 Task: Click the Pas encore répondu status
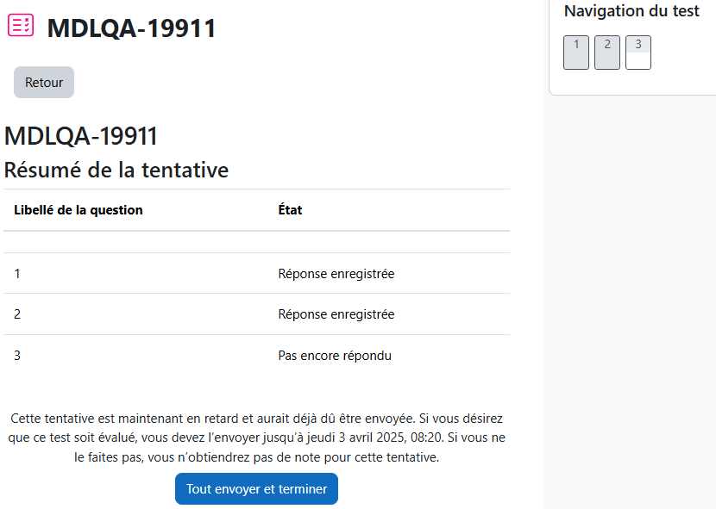335,356
